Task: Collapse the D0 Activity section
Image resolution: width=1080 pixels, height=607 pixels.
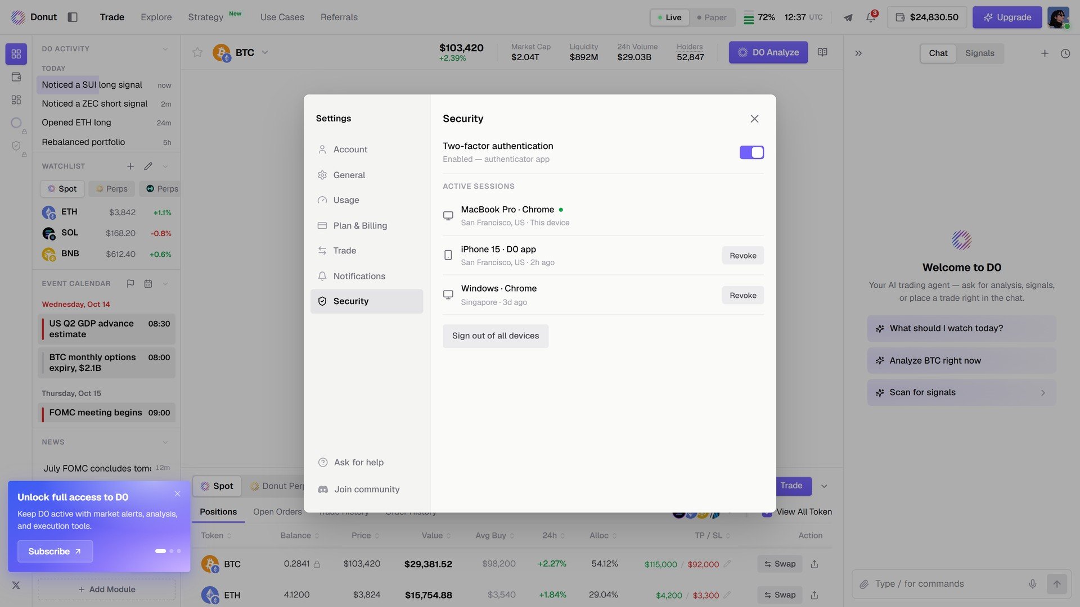Action: click(165, 49)
